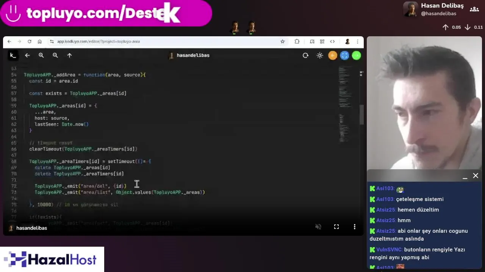Click chat message "hemen düzeltim"
The height and width of the screenshot is (272, 485).
(x=418, y=210)
